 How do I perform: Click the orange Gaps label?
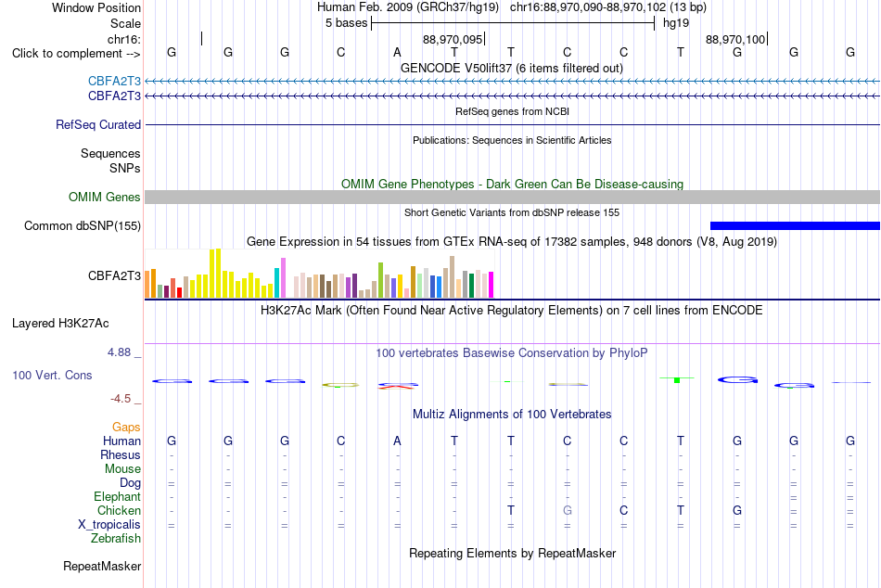[x=126, y=428]
